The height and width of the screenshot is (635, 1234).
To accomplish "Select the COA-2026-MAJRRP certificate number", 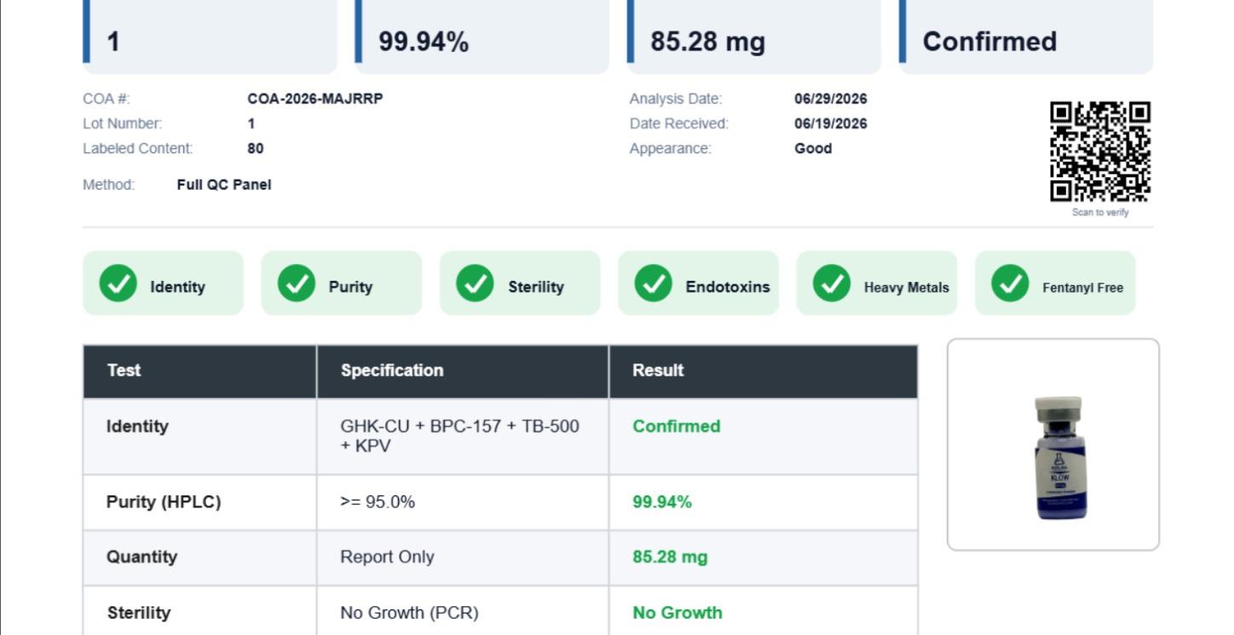I will (315, 99).
